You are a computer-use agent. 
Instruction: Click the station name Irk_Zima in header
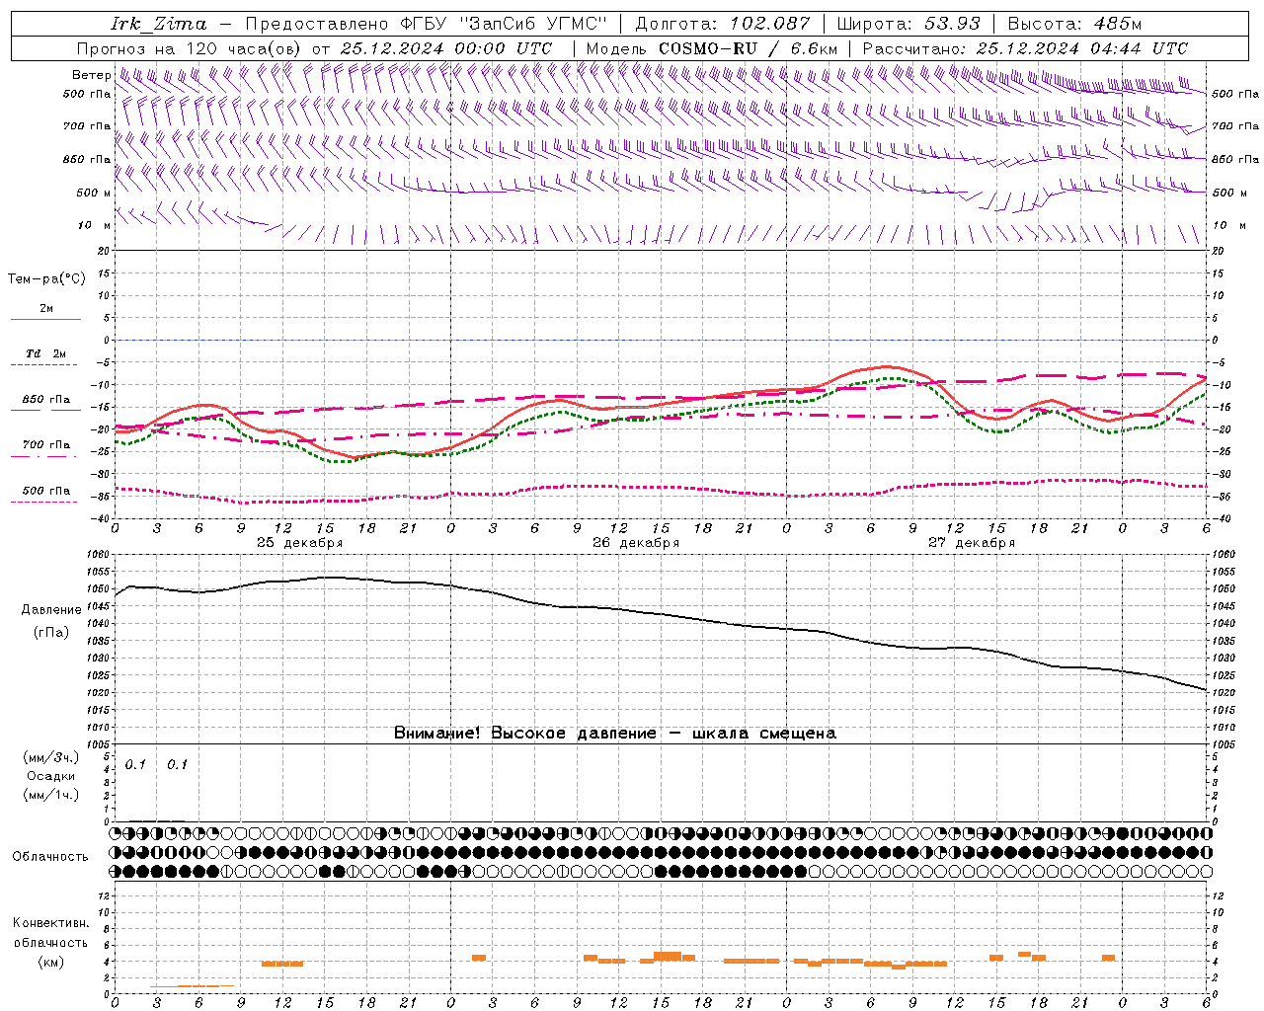(x=159, y=24)
